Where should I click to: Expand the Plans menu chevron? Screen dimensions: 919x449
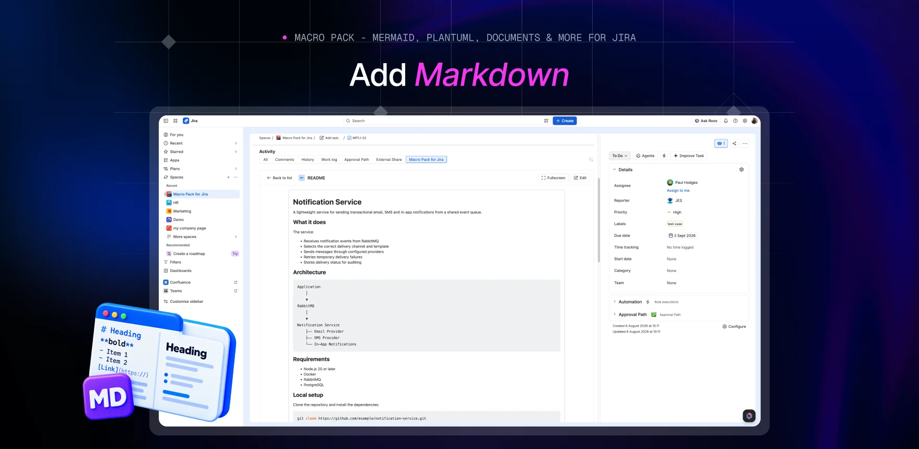click(235, 169)
